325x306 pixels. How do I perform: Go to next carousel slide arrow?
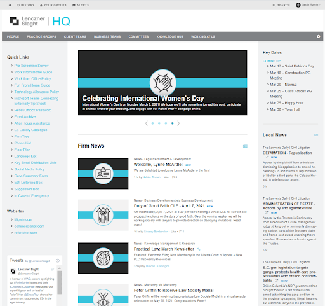[x=178, y=123]
